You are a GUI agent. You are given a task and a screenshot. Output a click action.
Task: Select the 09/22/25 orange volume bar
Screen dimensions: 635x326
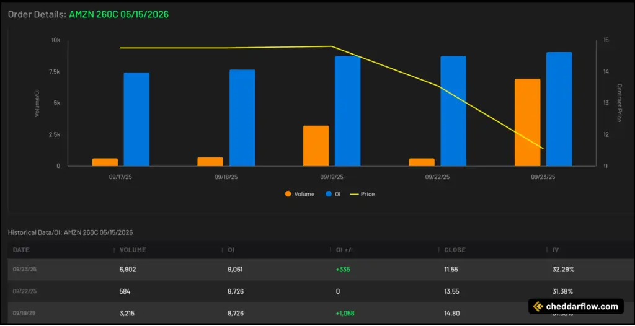422,162
